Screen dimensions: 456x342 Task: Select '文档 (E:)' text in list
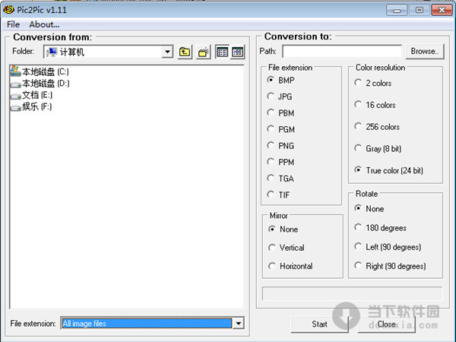pyautogui.click(x=37, y=95)
